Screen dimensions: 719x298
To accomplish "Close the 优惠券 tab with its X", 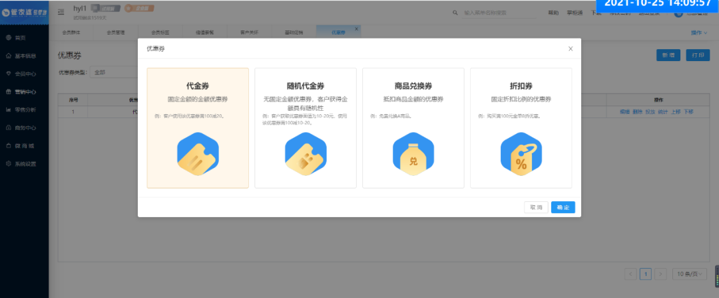I will 357,29.
